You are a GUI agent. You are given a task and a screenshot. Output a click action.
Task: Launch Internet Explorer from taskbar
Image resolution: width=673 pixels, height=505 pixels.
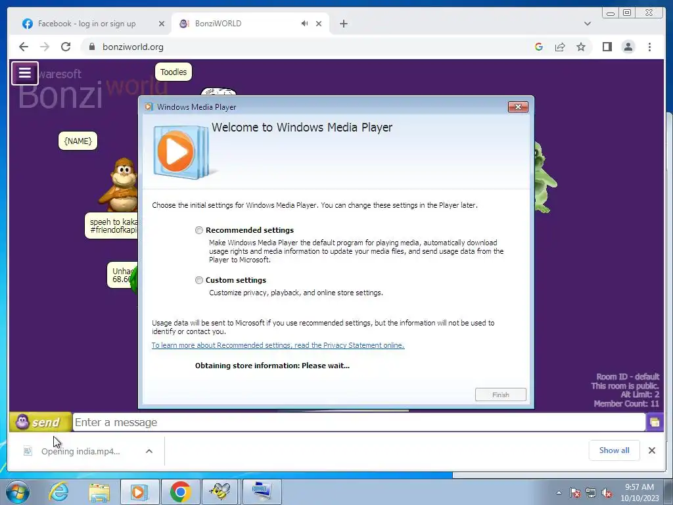(58, 492)
